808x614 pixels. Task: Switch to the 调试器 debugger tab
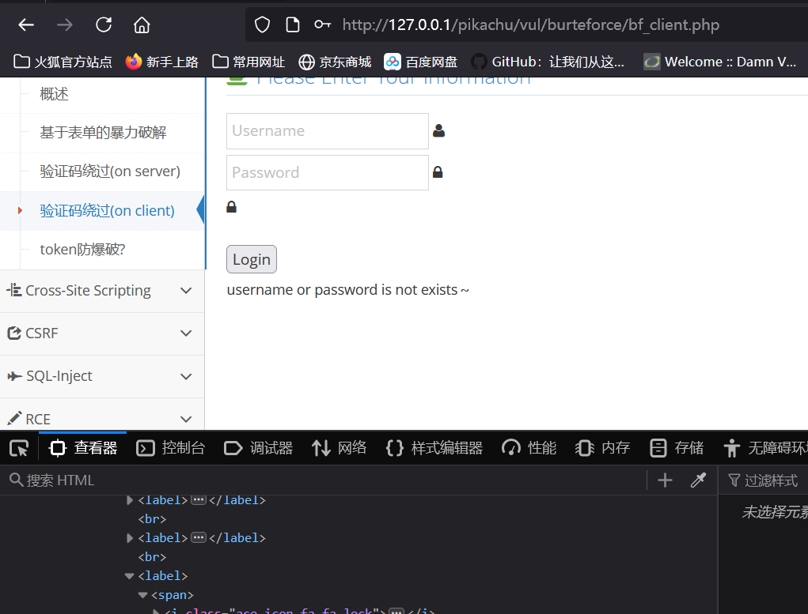259,448
